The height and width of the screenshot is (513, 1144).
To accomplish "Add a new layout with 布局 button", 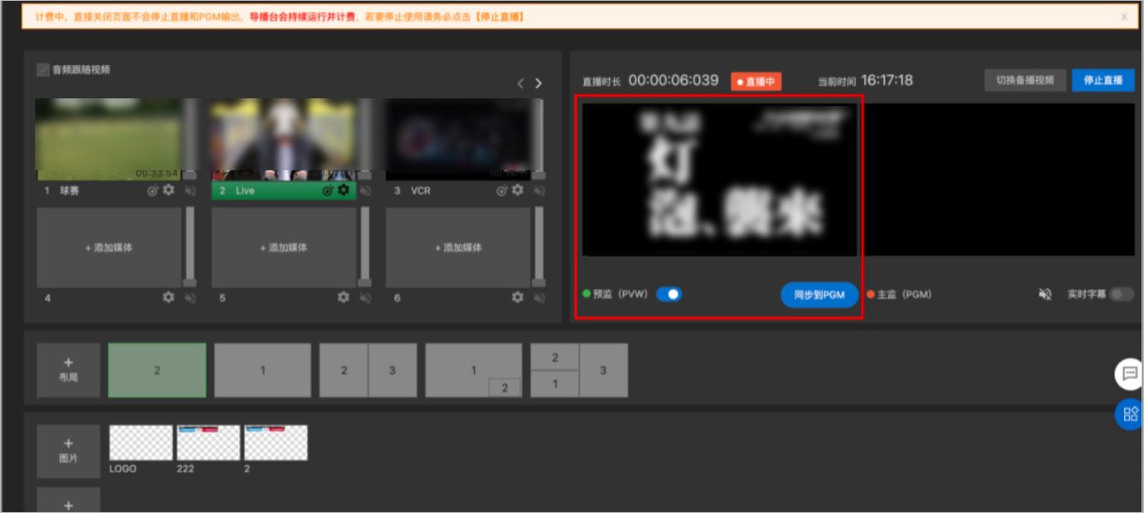I will pos(69,370).
